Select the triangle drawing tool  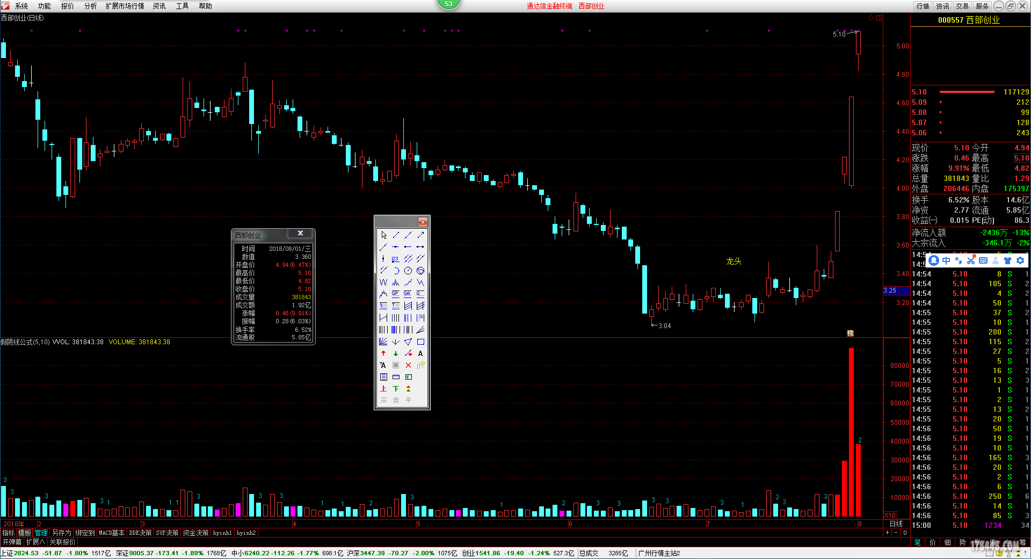[408, 342]
